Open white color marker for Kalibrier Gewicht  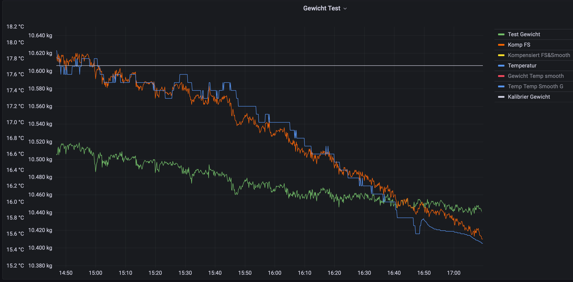(501, 97)
